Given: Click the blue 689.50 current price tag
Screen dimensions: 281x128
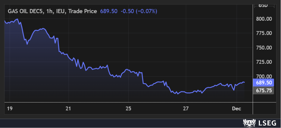Looking at the screenshot, I should [264, 83].
